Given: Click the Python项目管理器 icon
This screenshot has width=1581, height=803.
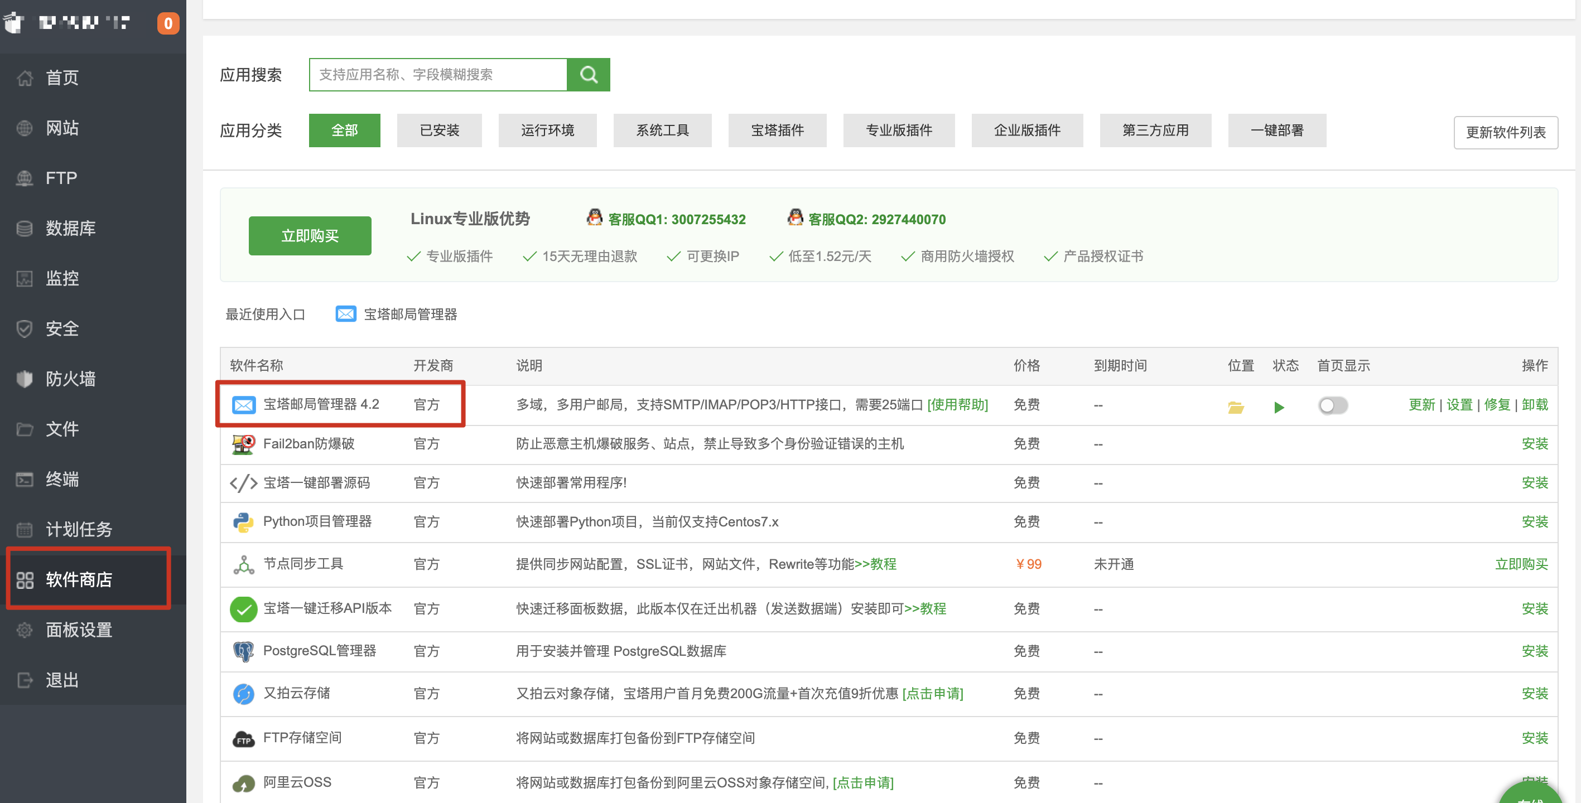Looking at the screenshot, I should [244, 523].
